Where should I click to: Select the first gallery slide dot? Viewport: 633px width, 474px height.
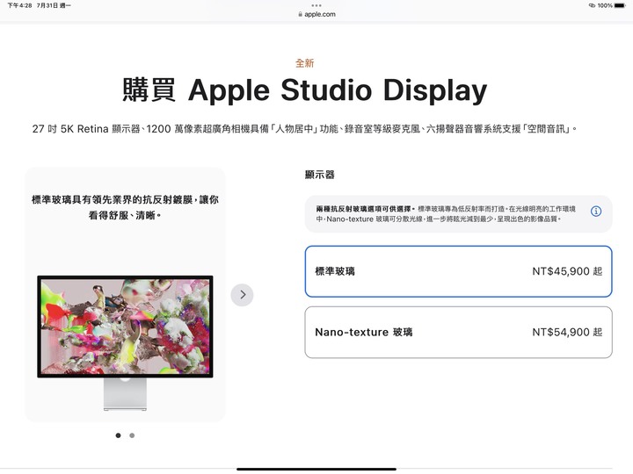click(x=119, y=435)
